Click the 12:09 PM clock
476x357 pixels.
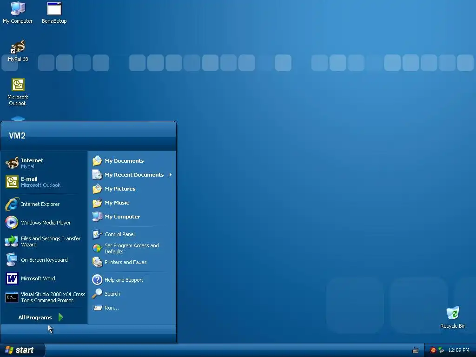(x=459, y=350)
